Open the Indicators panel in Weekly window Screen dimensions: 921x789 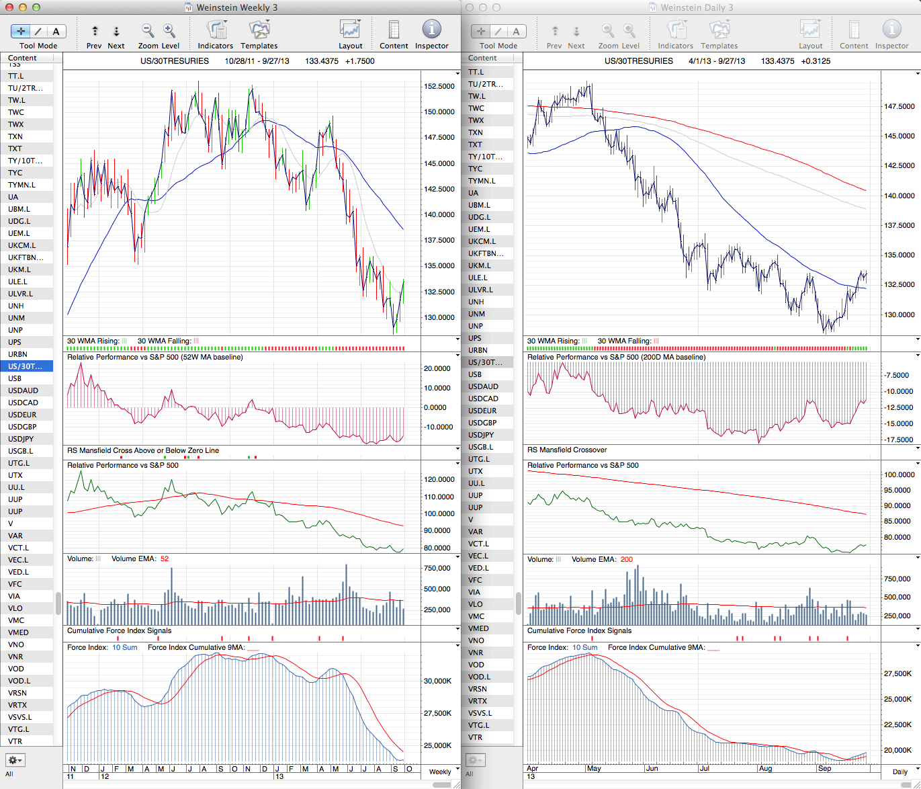coord(216,30)
